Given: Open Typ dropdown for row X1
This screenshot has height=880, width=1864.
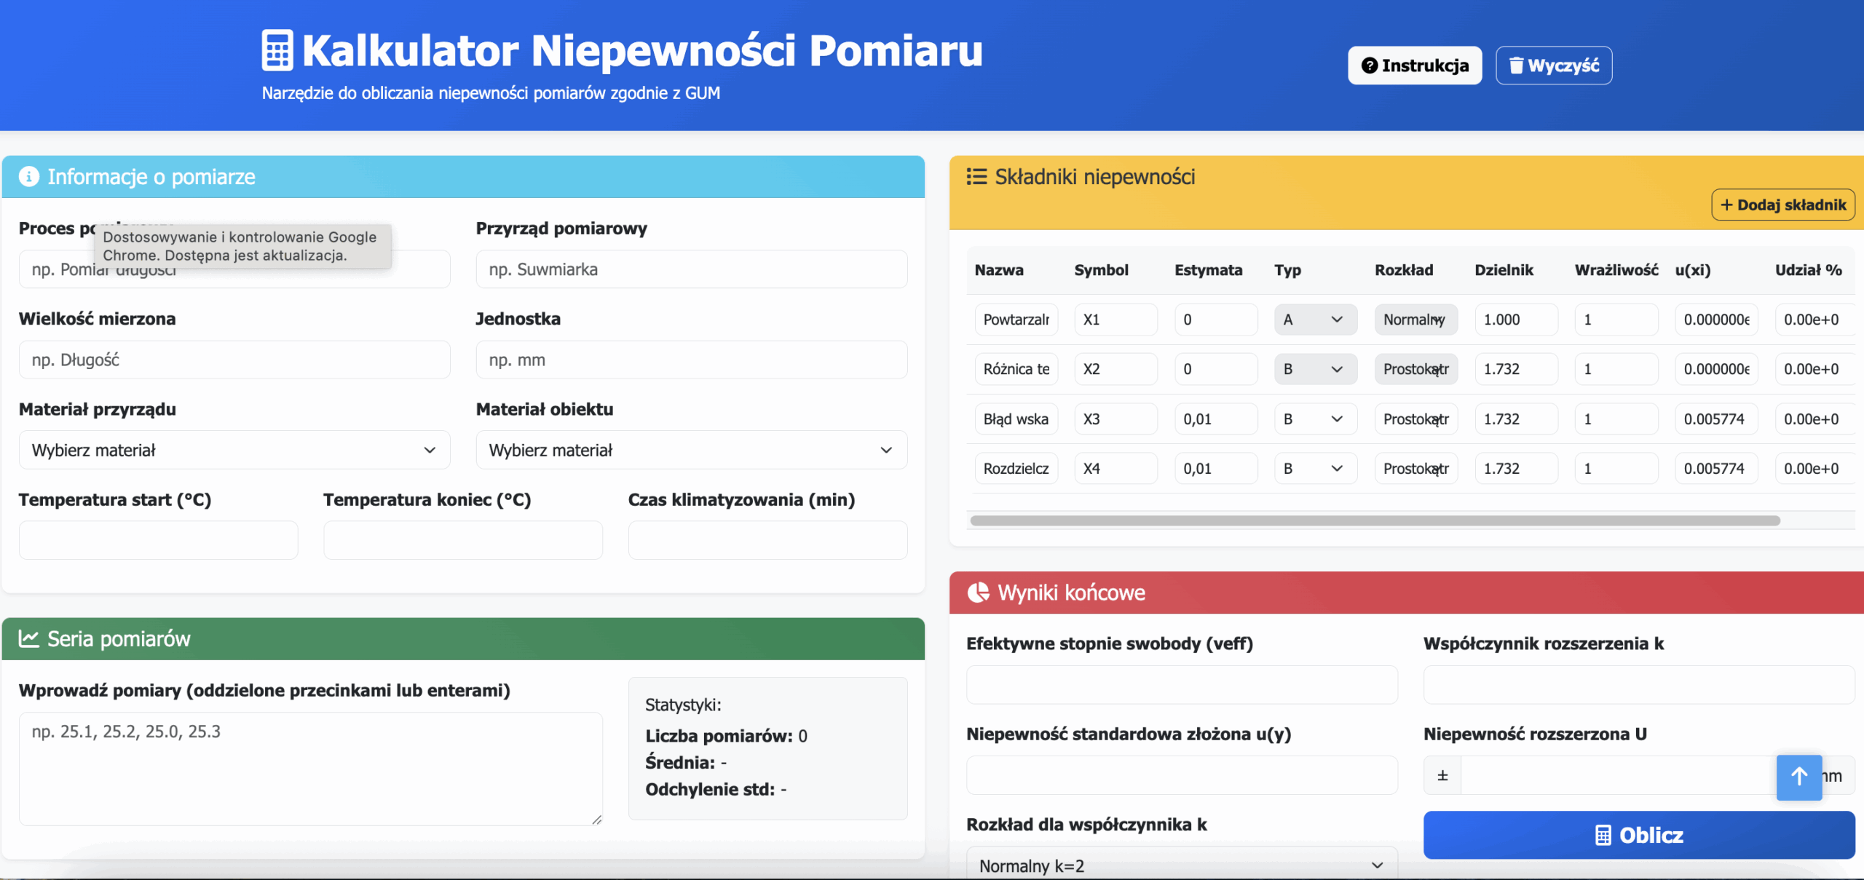Looking at the screenshot, I should (1315, 320).
